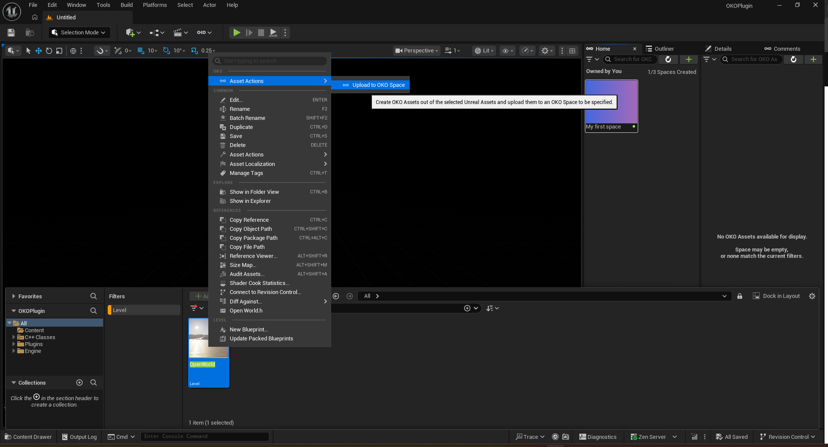Toggle grid location snapping

point(140,51)
